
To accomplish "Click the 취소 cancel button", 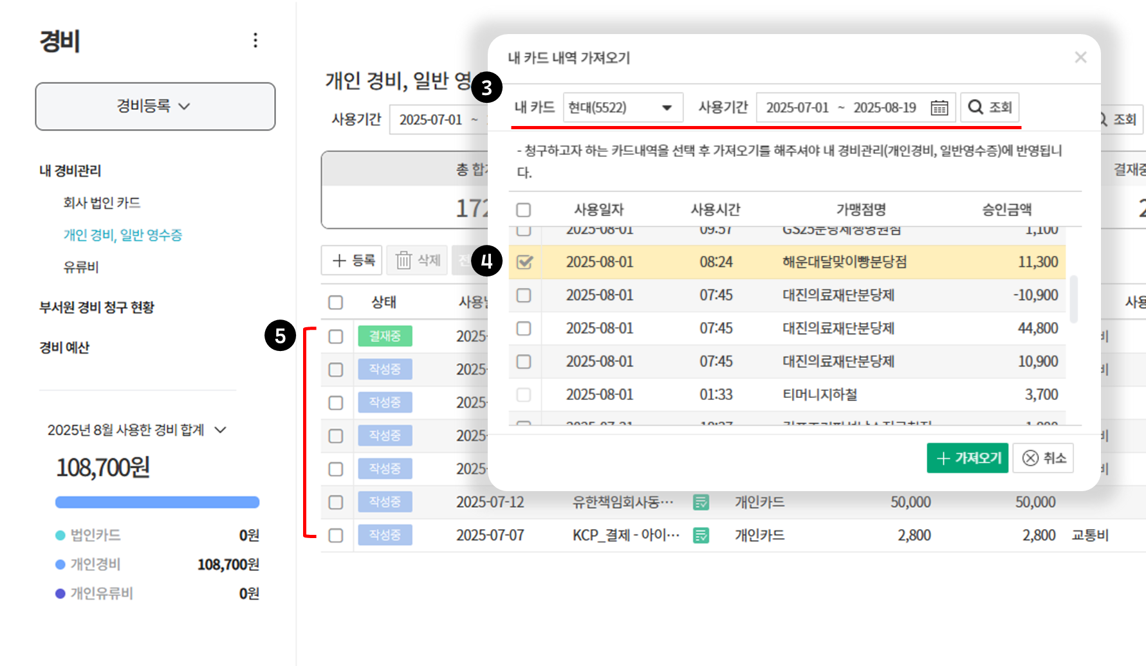I will (x=1043, y=458).
